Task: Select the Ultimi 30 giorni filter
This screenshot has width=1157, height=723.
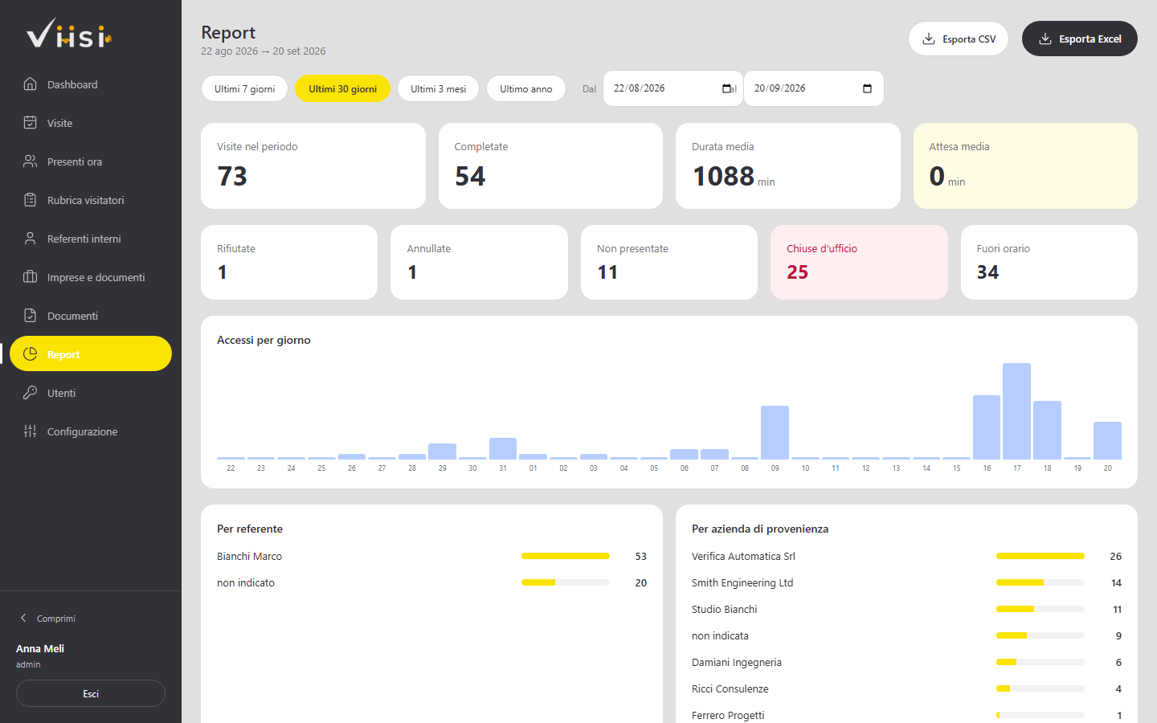Action: [343, 88]
